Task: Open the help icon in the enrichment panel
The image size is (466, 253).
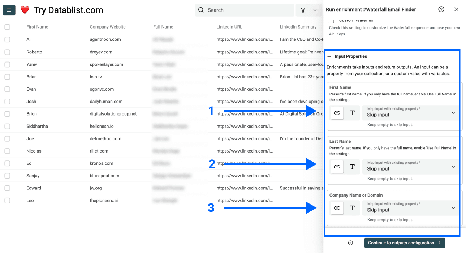Action: (x=441, y=9)
